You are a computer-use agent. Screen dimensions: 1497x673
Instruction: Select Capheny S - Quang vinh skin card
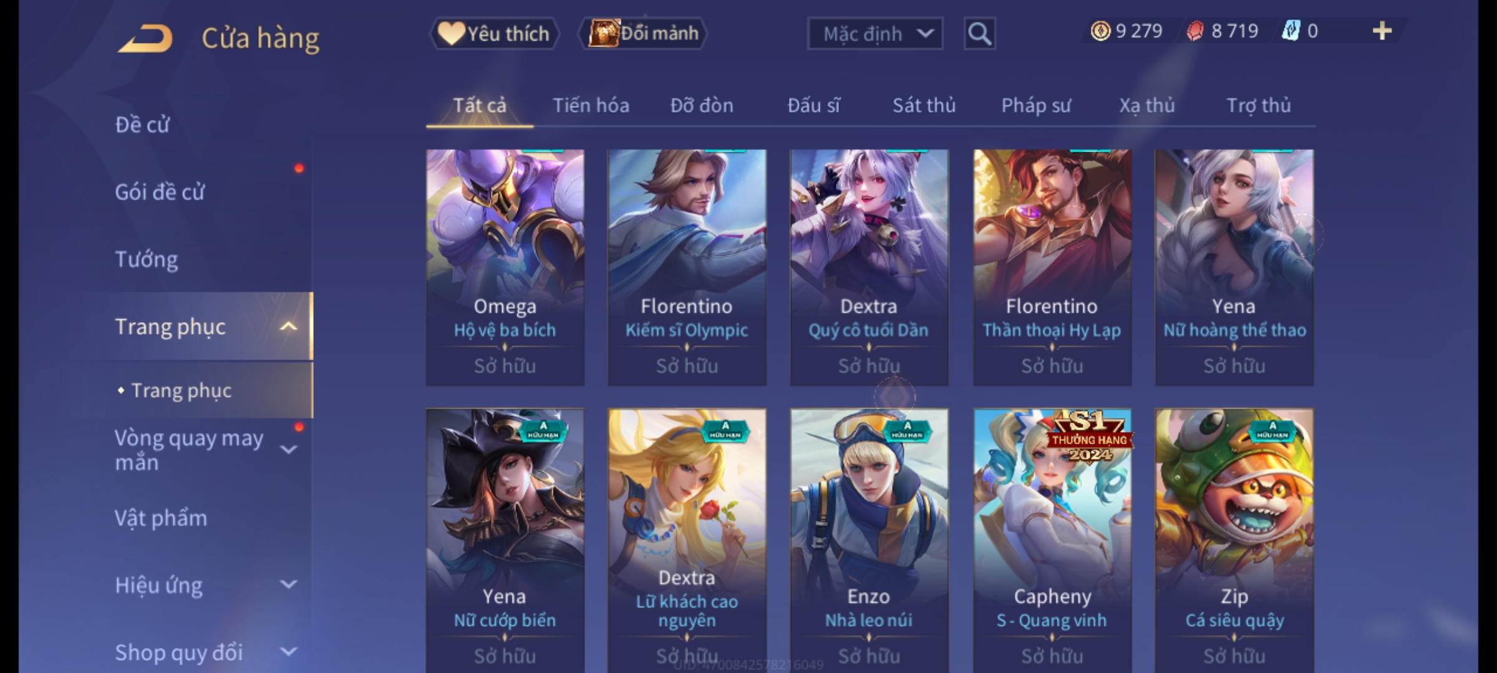1052,540
